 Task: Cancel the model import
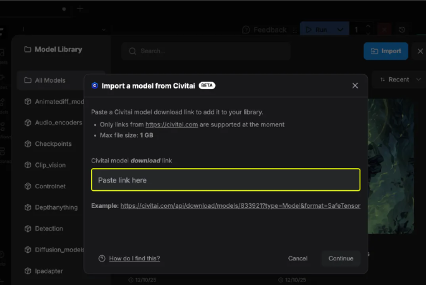click(298, 258)
